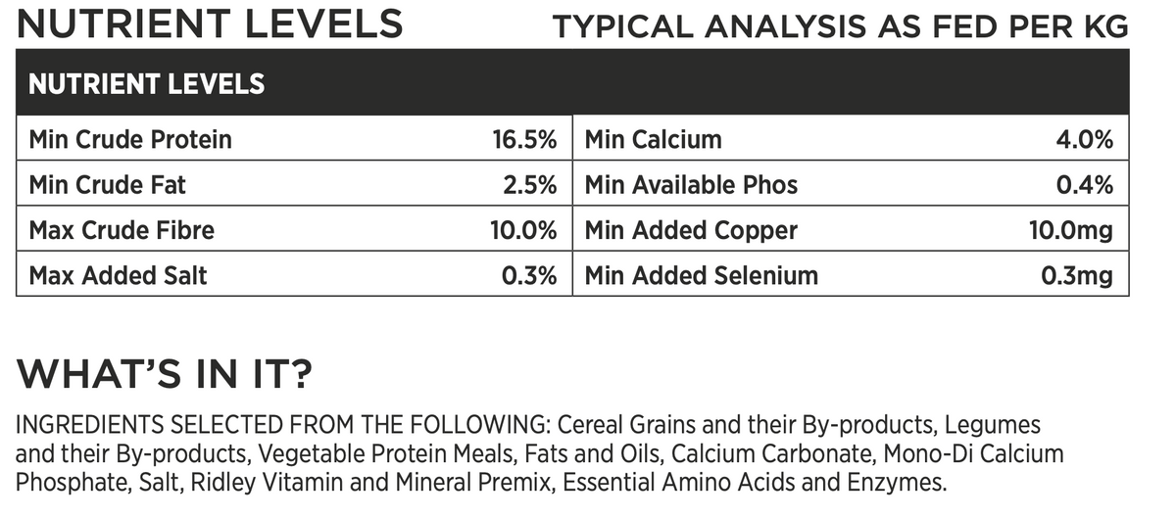
Task: Select the Min Calcium label
Action: point(653,140)
